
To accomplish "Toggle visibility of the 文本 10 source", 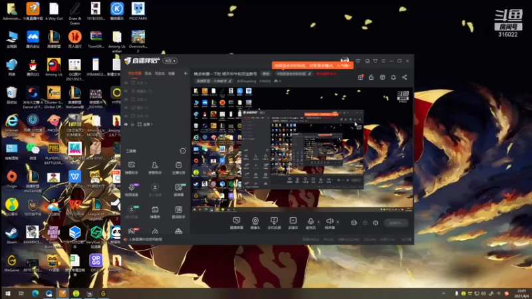I will [126, 116].
